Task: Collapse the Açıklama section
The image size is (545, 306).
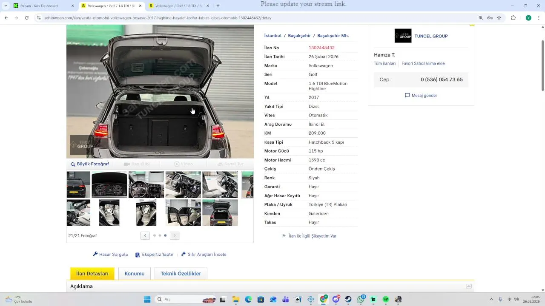Action: pyautogui.click(x=469, y=286)
